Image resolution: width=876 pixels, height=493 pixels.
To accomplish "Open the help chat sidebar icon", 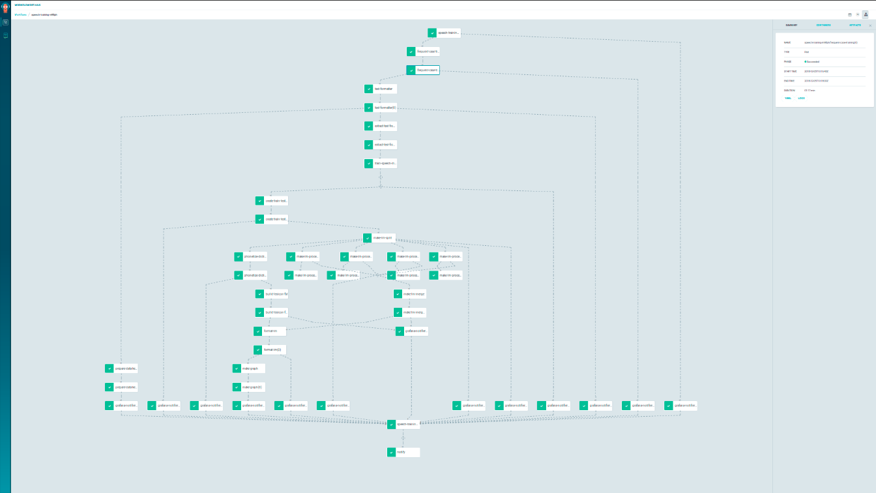I will [x=5, y=35].
